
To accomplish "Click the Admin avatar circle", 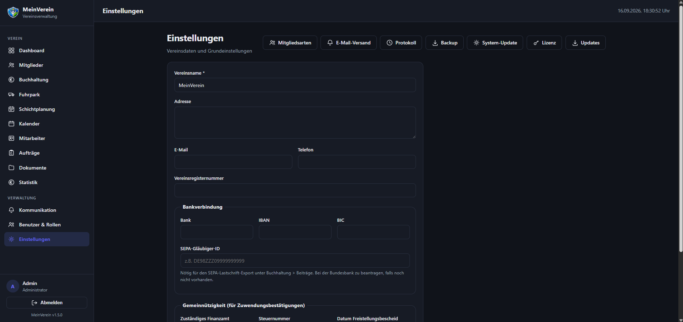I will click(13, 286).
